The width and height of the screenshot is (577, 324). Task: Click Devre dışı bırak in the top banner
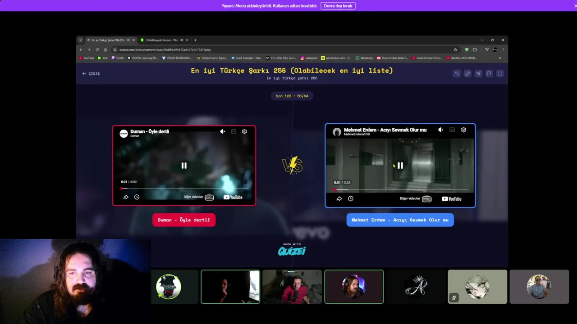pyautogui.click(x=338, y=6)
